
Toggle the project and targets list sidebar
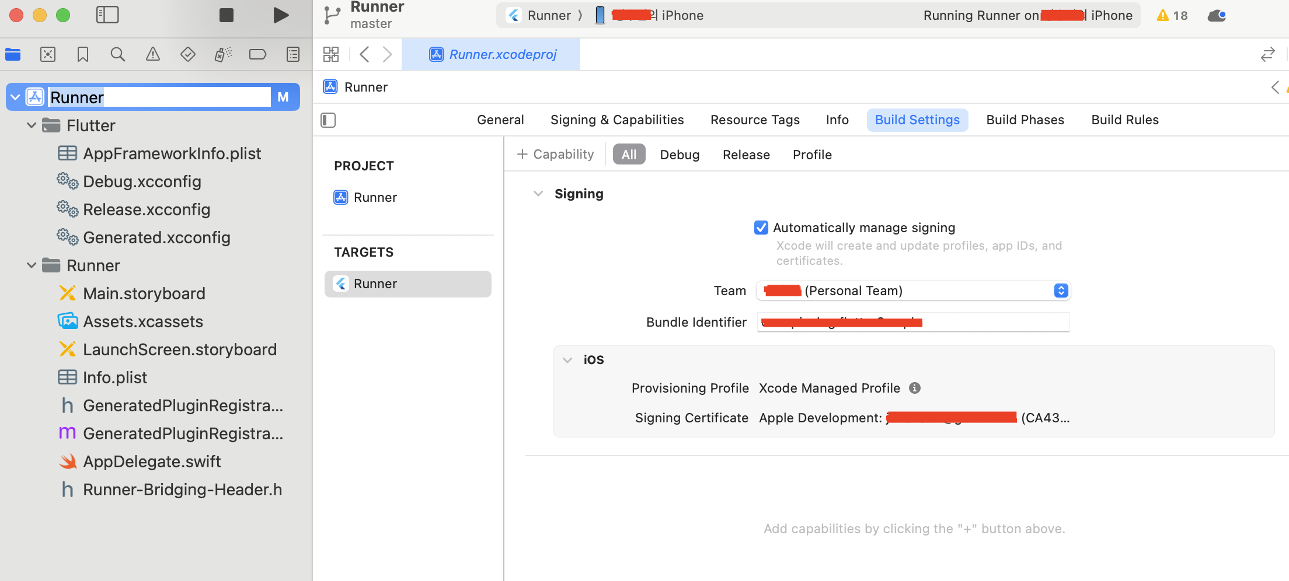328,120
